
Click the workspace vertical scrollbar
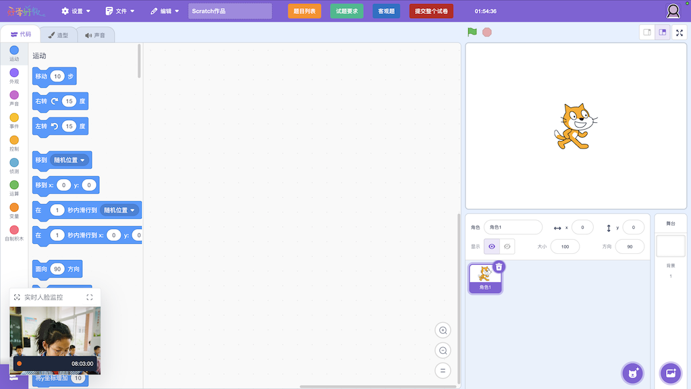coord(459,299)
